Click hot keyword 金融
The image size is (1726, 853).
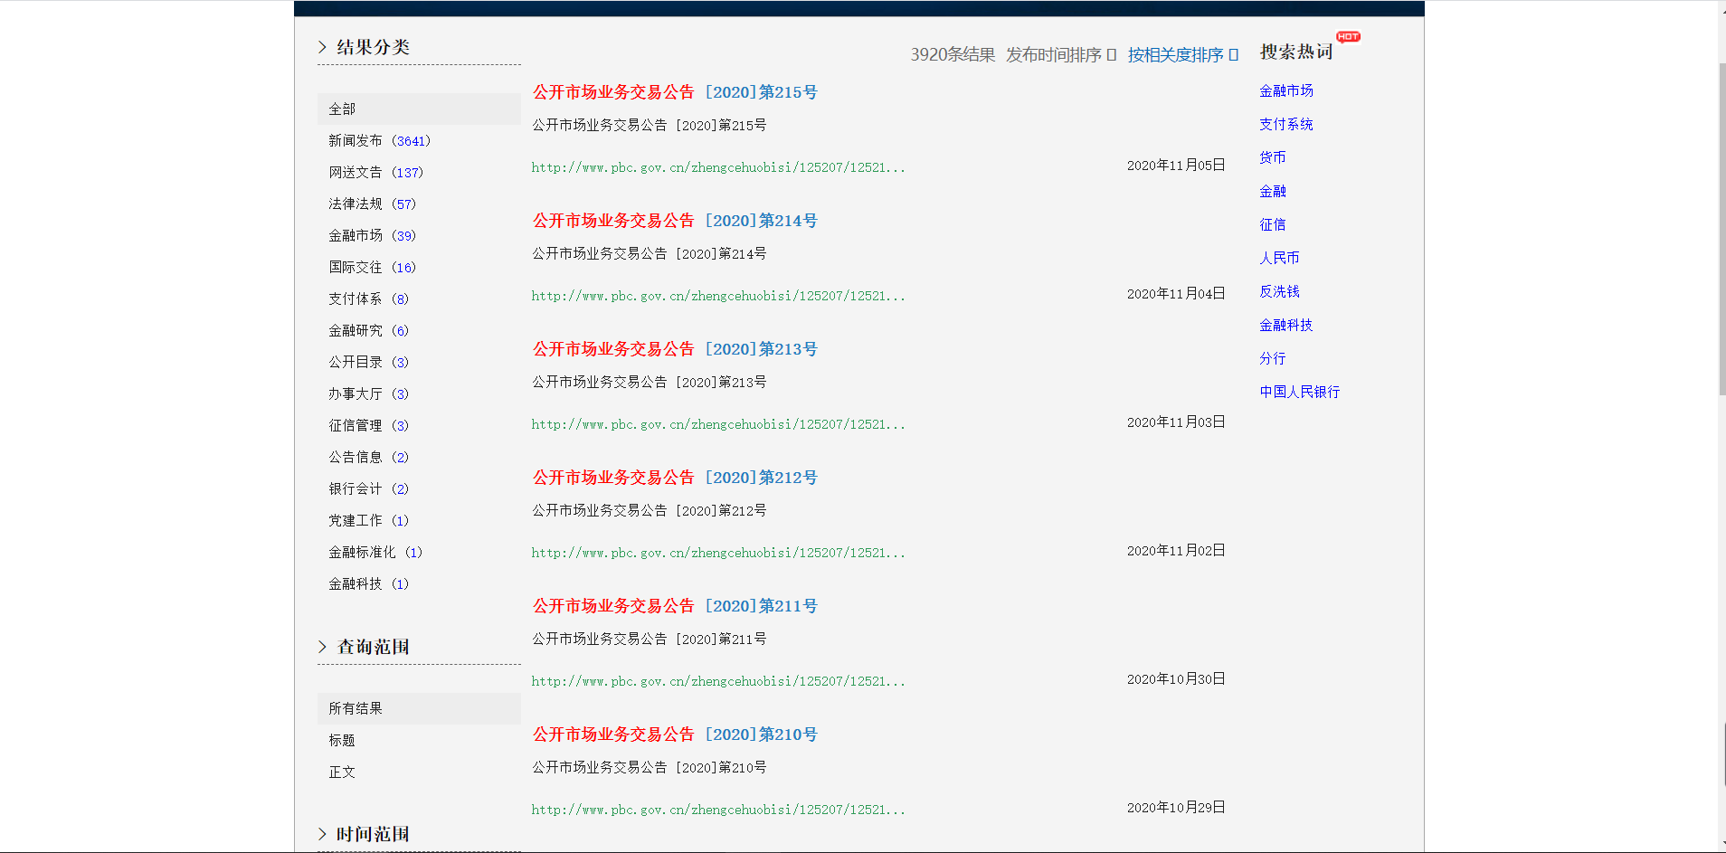point(1273,192)
